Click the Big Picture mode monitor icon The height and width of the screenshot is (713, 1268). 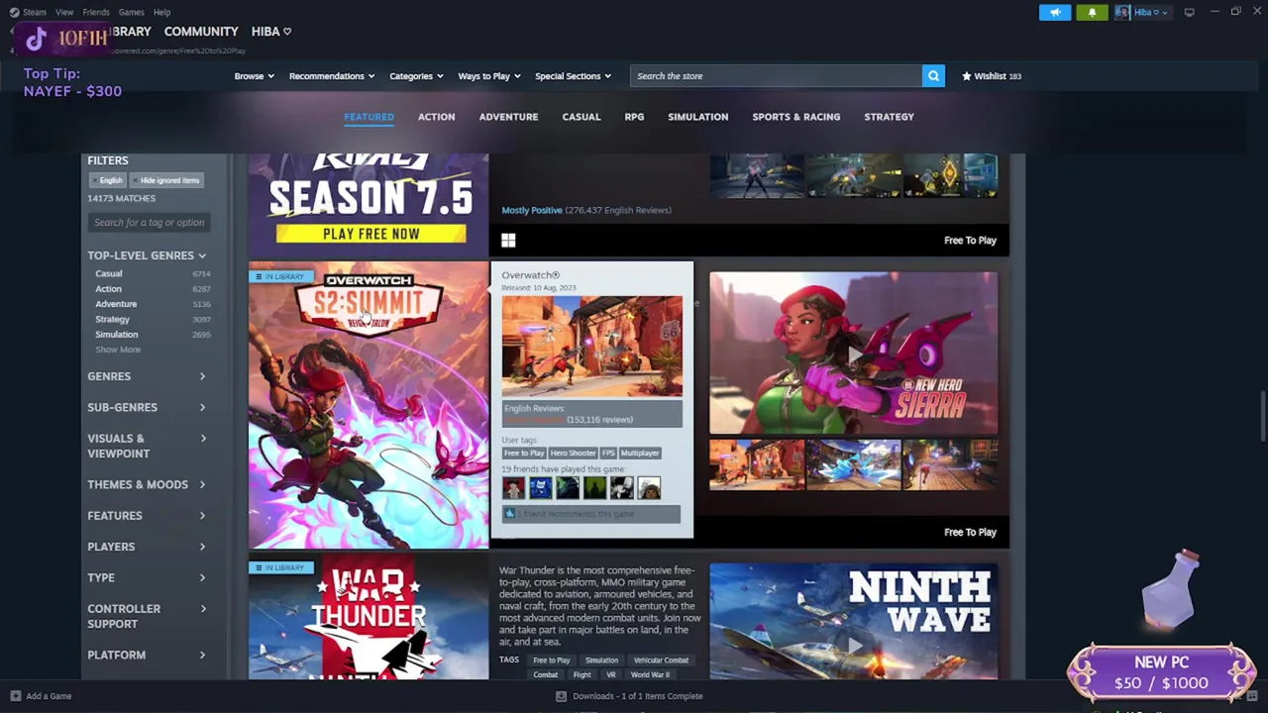coord(1189,12)
